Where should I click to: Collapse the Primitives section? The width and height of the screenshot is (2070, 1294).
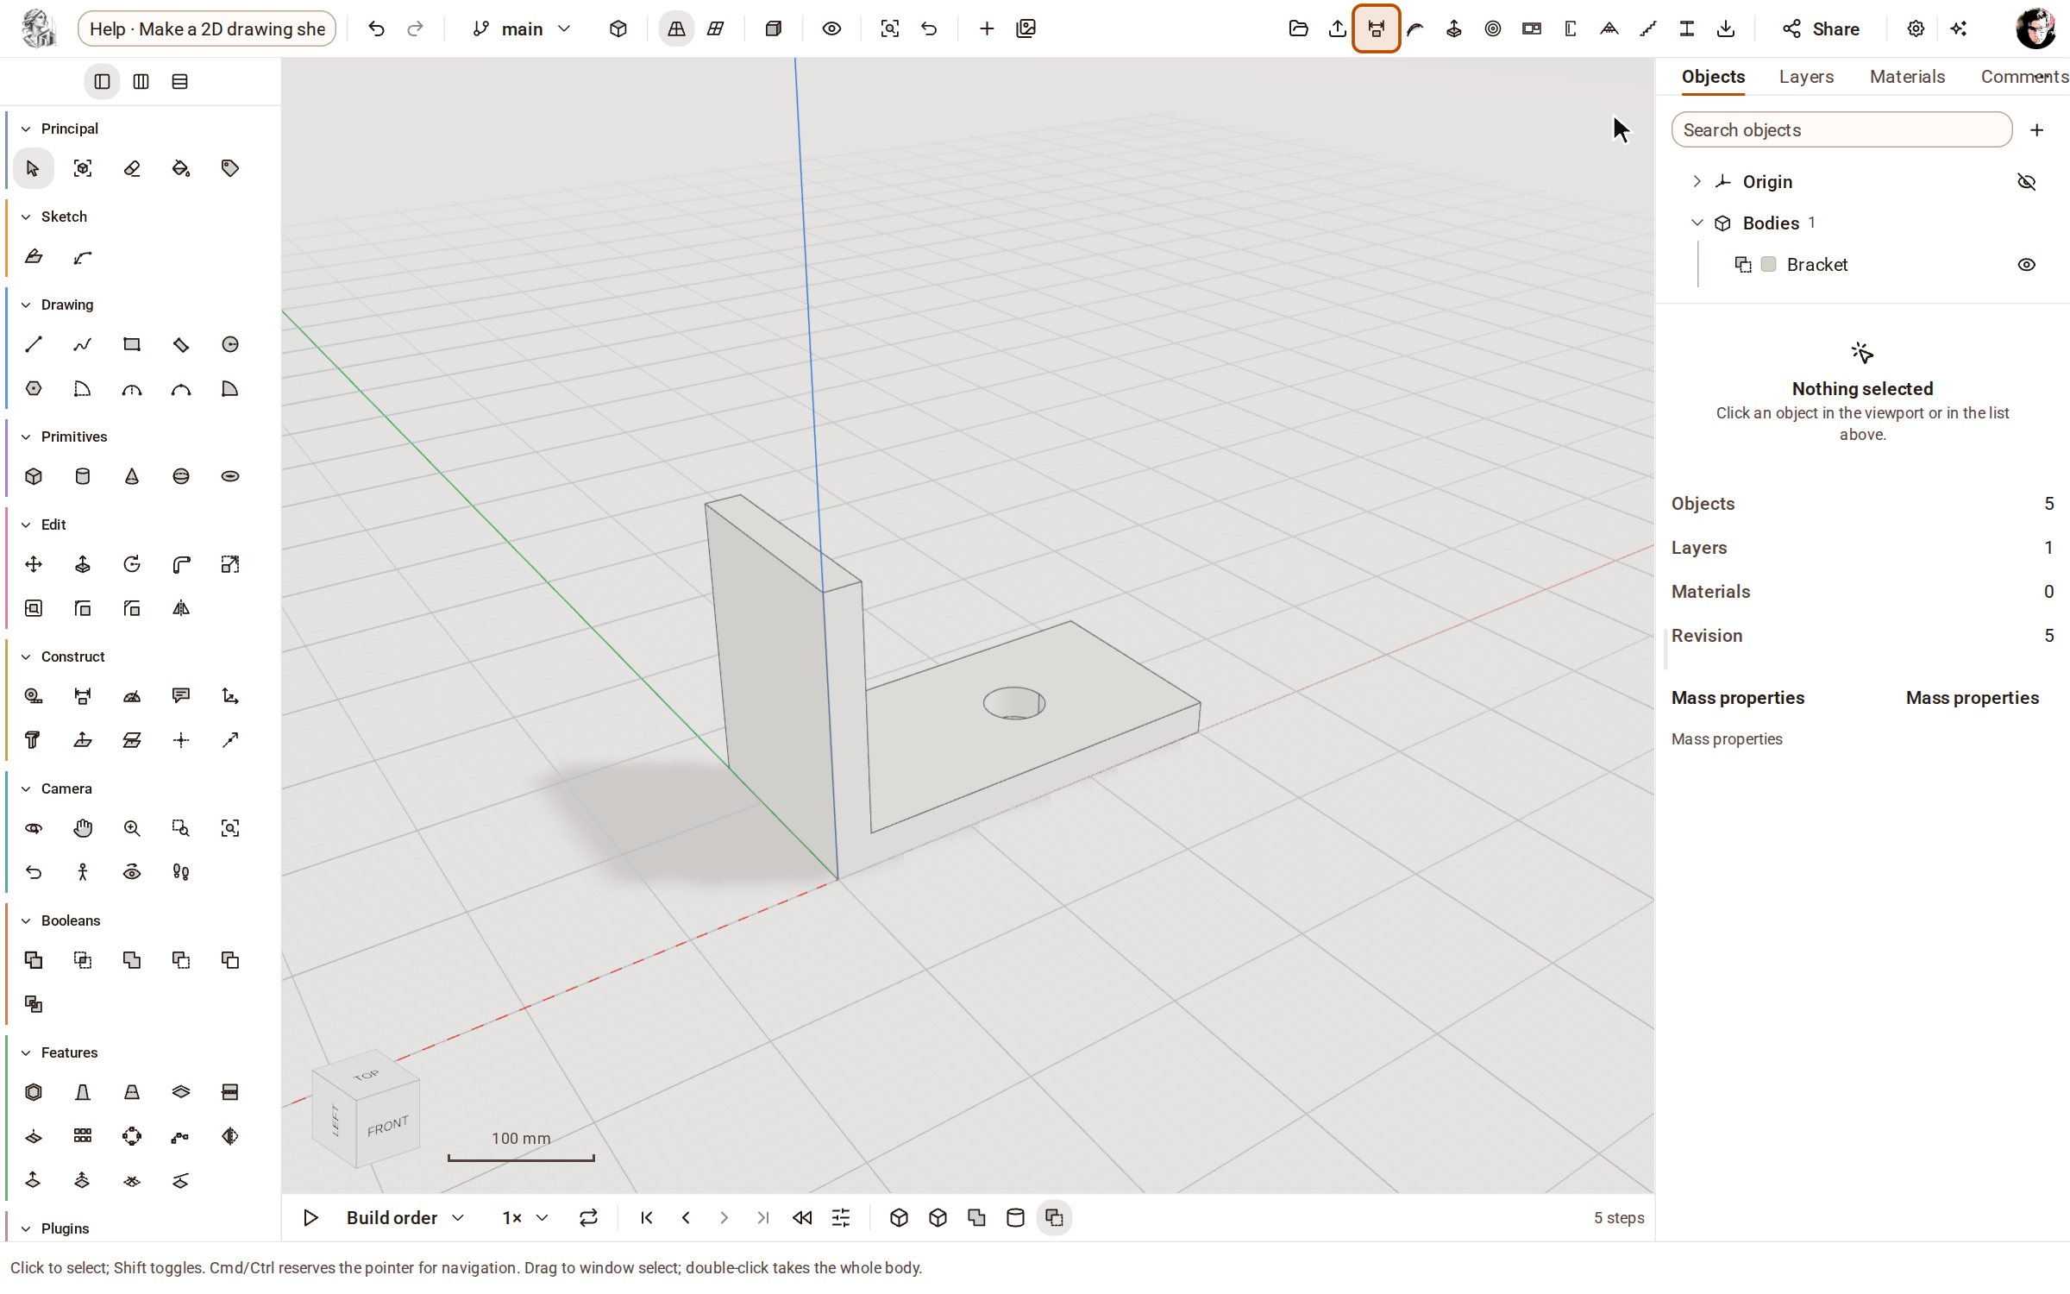pyautogui.click(x=26, y=437)
